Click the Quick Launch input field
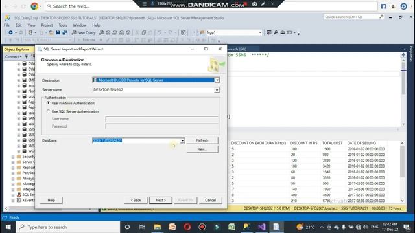The height and width of the screenshot is (233, 415). pos(351,17)
